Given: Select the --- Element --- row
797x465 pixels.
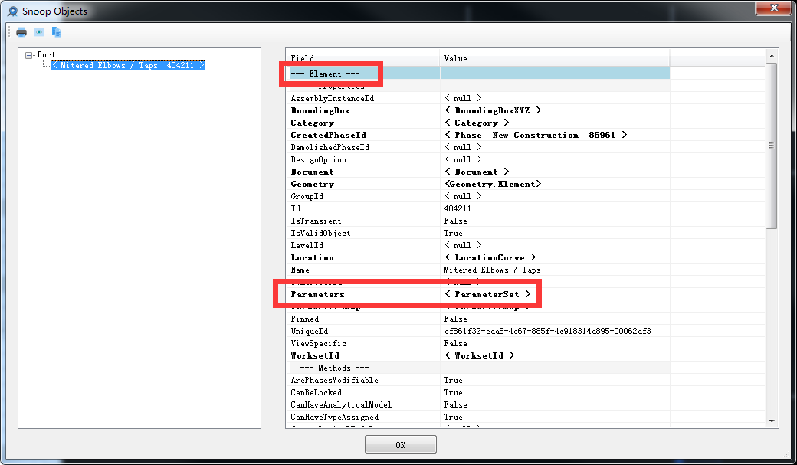Looking at the screenshot, I should click(x=477, y=74).
